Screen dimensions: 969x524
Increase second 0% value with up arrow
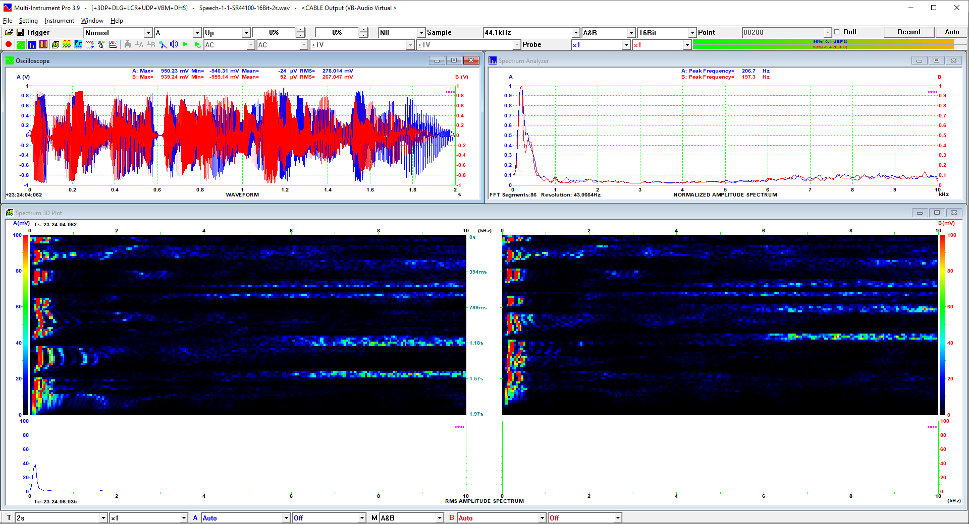363,30
